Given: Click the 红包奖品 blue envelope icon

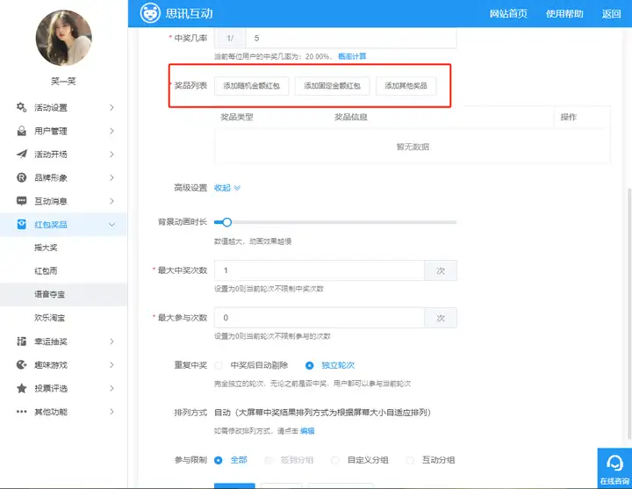Looking at the screenshot, I should coord(21,224).
